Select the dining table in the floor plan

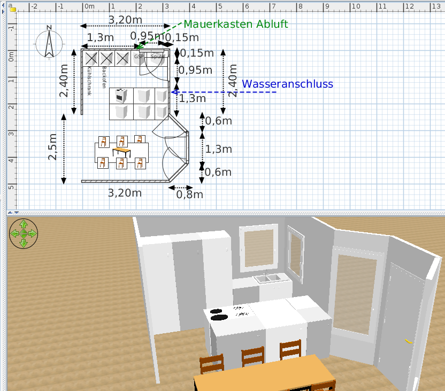(122, 152)
